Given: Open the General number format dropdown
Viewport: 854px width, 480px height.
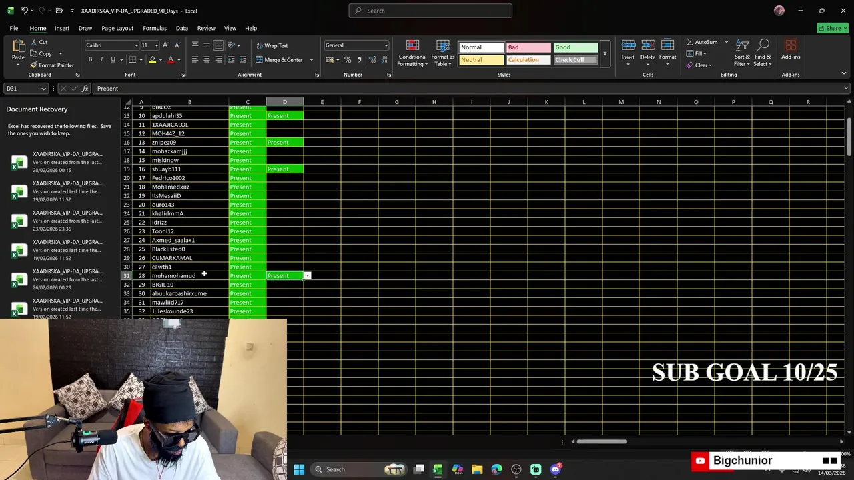Looking at the screenshot, I should (x=386, y=45).
